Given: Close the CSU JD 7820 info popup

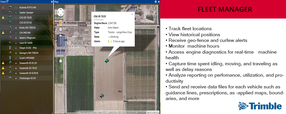Looking at the screenshot, I should pos(132,14).
